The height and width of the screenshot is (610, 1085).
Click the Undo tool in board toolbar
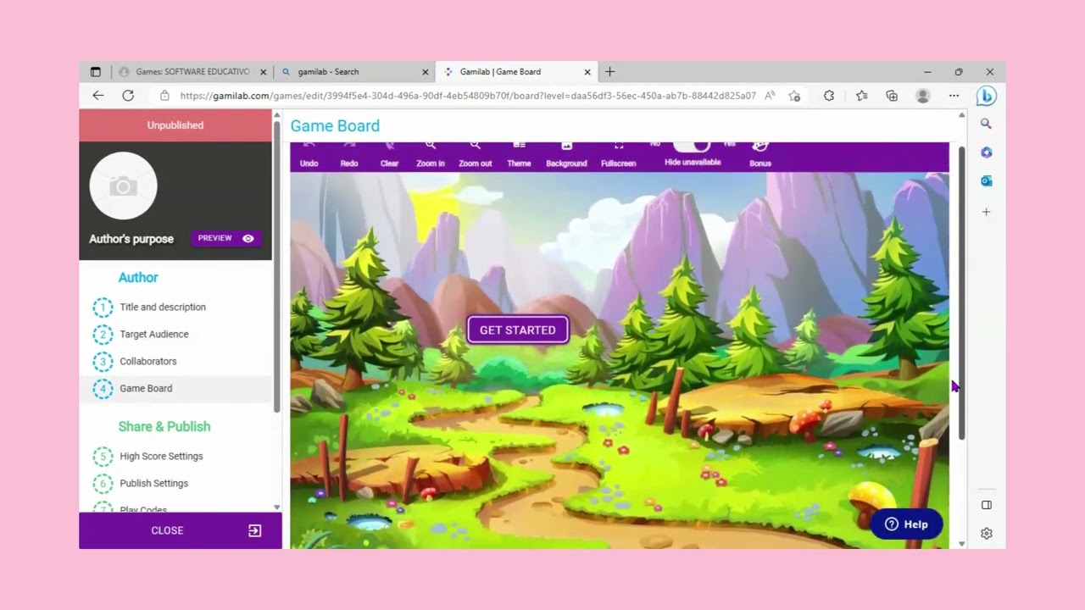309,156
